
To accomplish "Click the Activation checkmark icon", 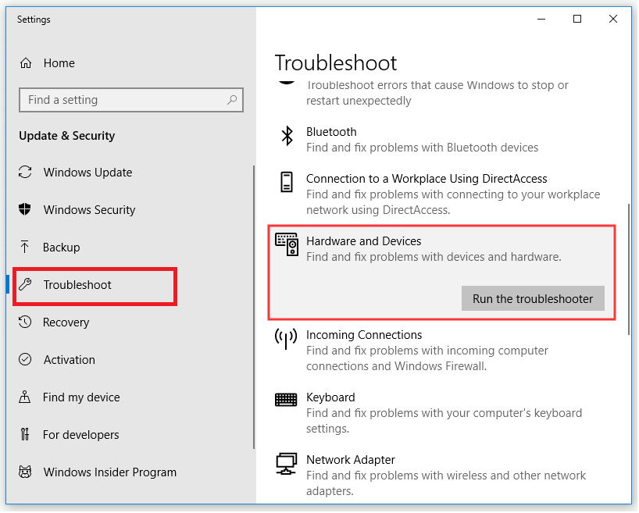I will [x=25, y=359].
